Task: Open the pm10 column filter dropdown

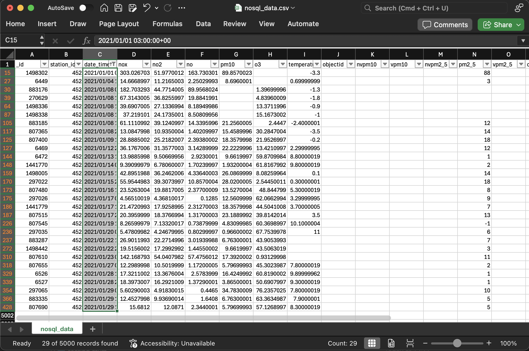Action: [249, 64]
